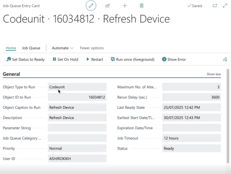This screenshot has width=231, height=174.
Task: Click the Description field
Action: [77, 118]
